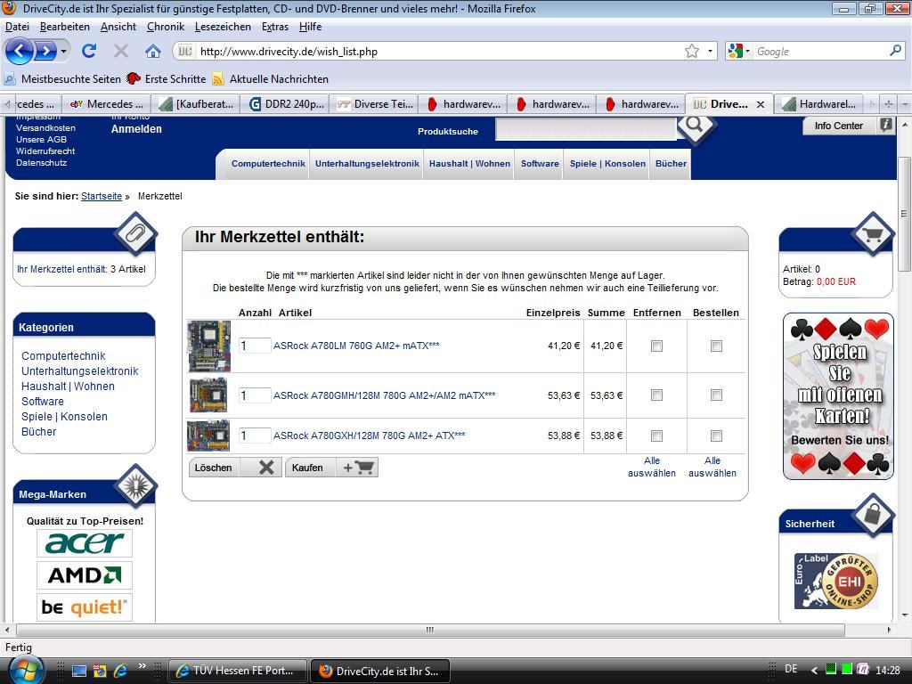The image size is (912, 684).
Task: Click the shopping cart icon in sidebar
Action: (873, 234)
